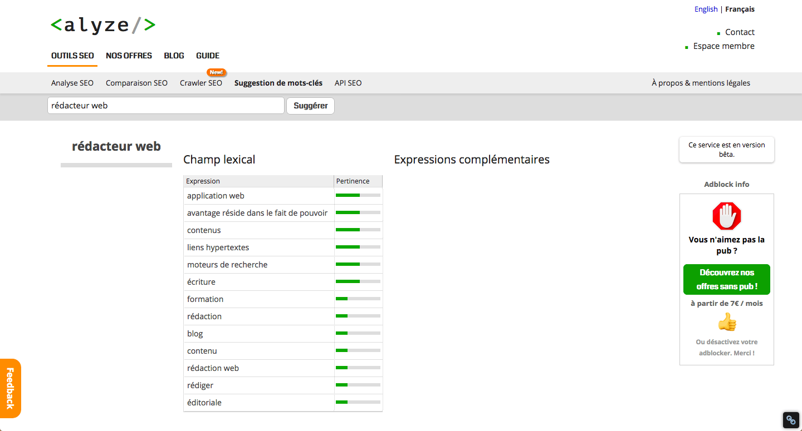Viewport: 802px width, 431px height.
Task: Open the Crawler SEO tab
Action: (x=201, y=83)
